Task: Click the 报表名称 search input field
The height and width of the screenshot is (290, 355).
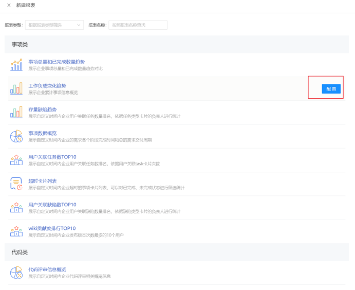Action: click(138, 25)
